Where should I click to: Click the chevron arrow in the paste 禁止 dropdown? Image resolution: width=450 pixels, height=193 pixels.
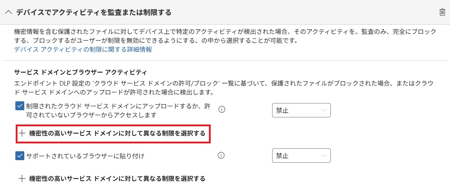pyautogui.click(x=324, y=156)
